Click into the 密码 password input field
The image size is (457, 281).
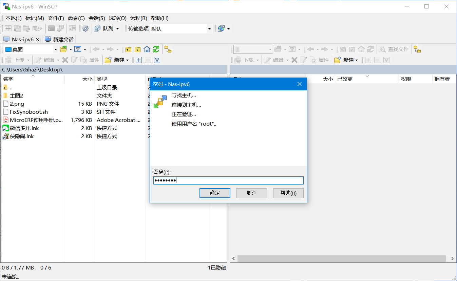(x=228, y=180)
